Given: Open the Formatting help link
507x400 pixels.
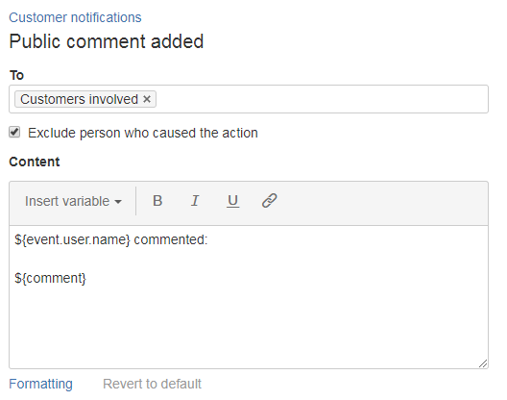Looking at the screenshot, I should point(40,384).
